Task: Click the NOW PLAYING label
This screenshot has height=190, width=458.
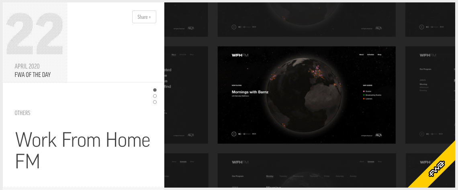Action: (237, 86)
